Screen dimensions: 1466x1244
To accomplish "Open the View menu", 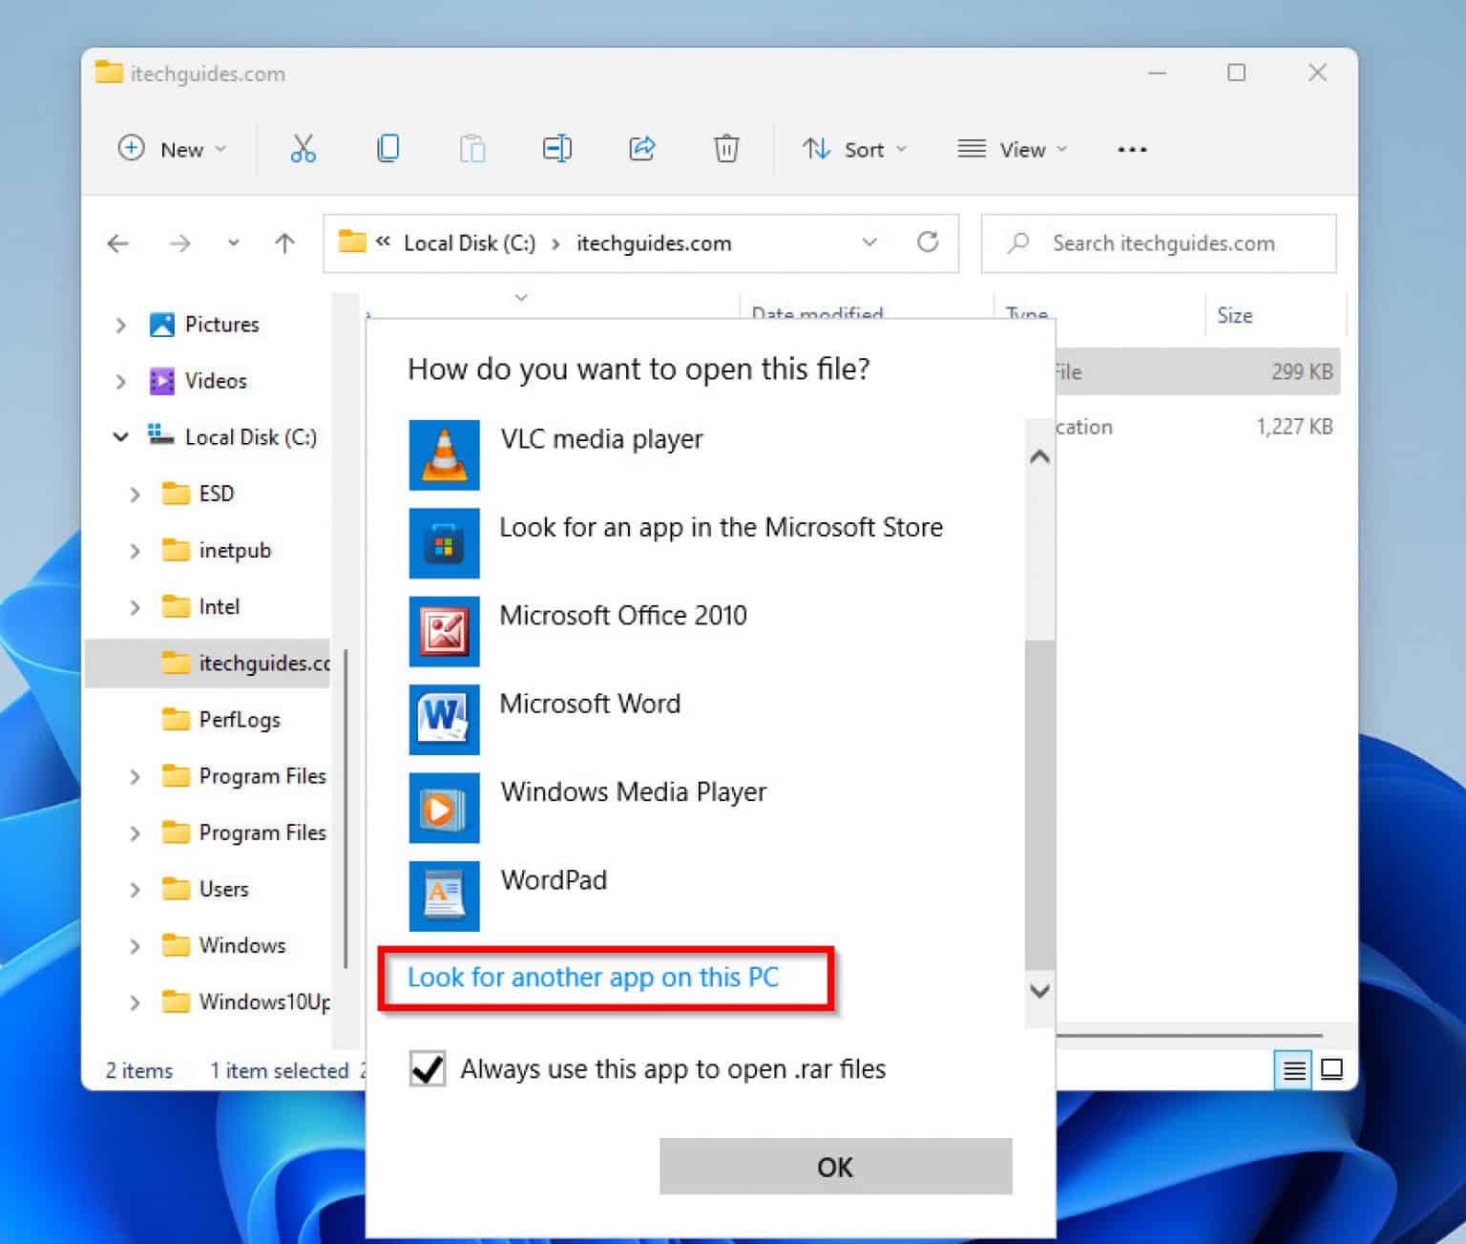I will [1011, 149].
